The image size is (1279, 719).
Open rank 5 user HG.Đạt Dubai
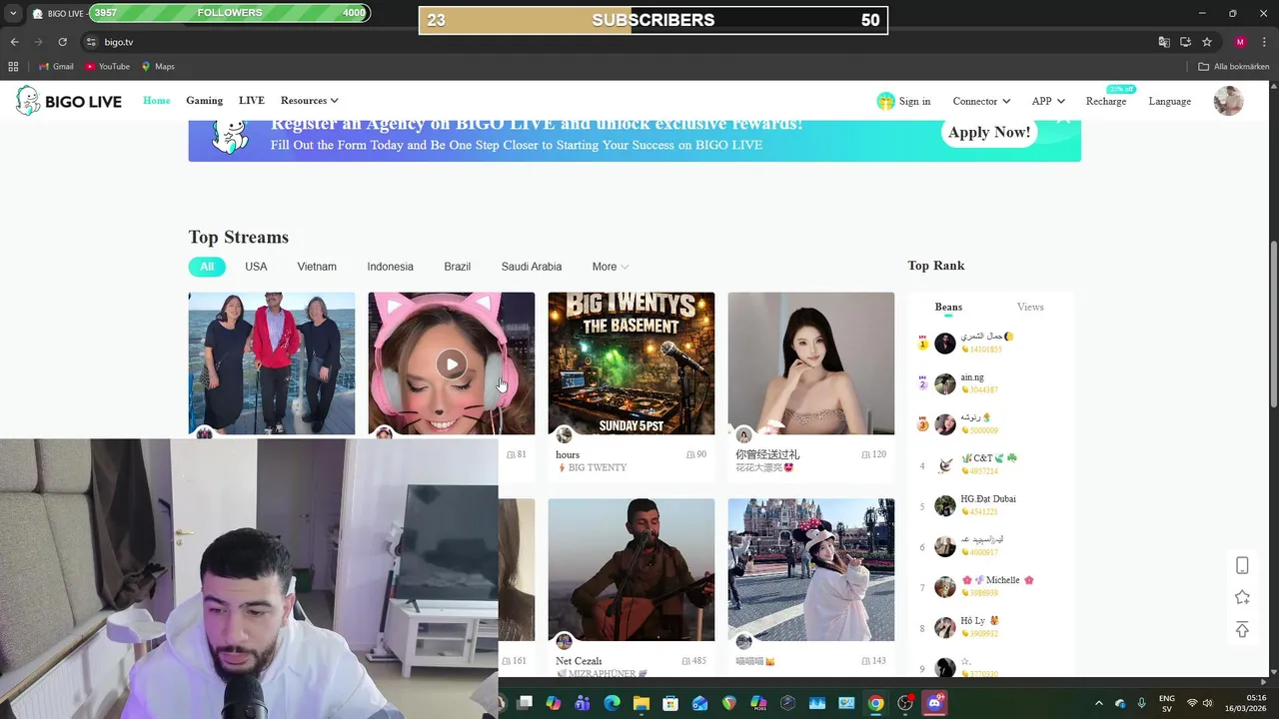click(x=988, y=499)
